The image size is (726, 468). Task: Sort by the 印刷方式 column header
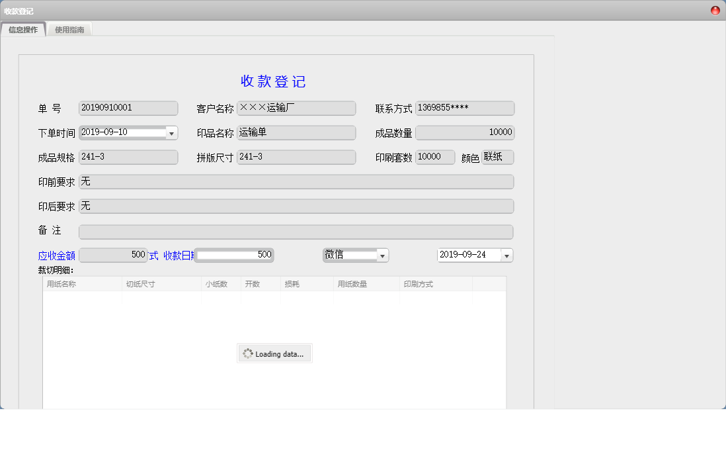click(x=436, y=284)
